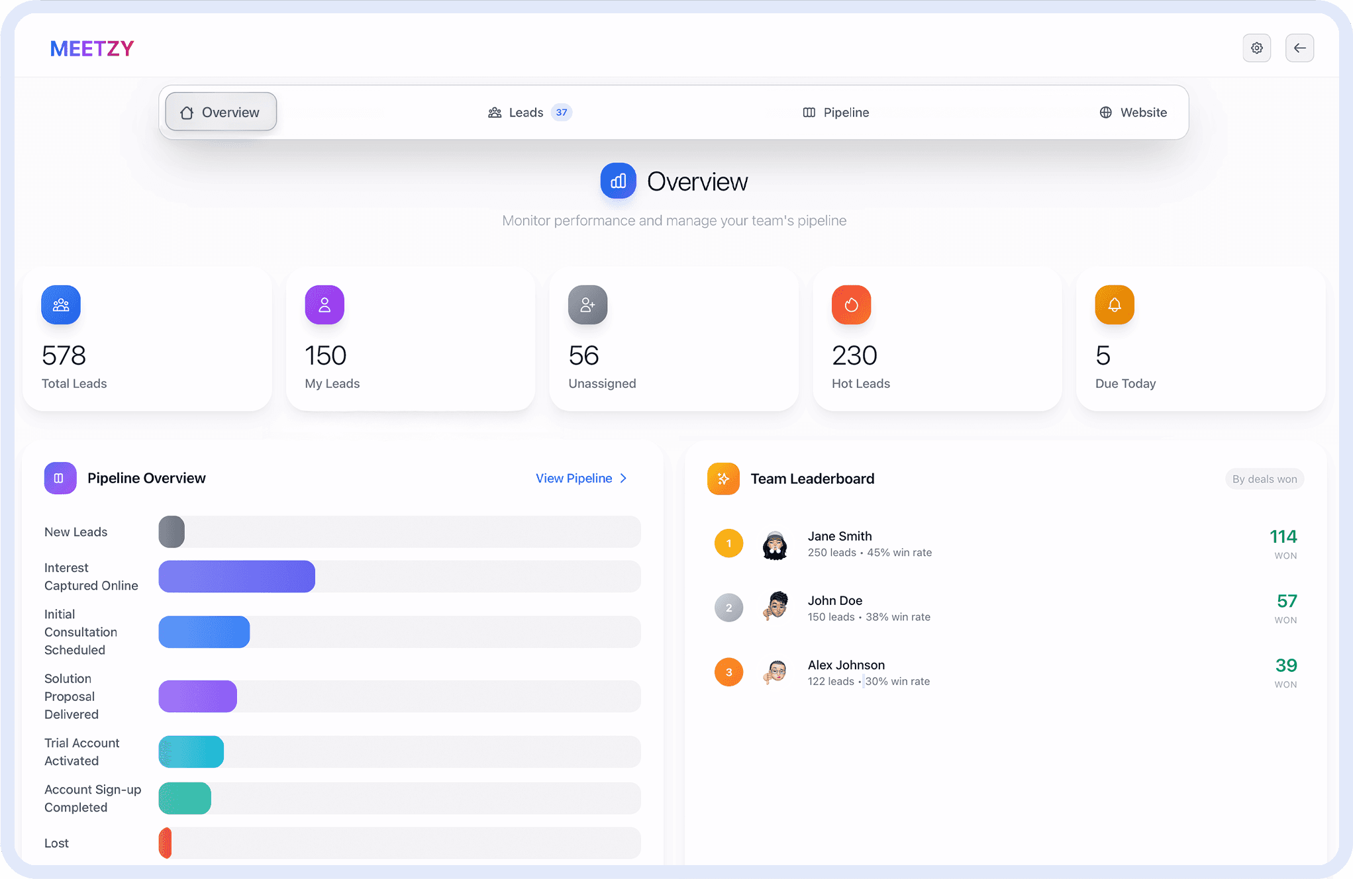Viewport: 1353px width, 879px height.
Task: Click the Total Leads people icon
Action: coord(60,304)
